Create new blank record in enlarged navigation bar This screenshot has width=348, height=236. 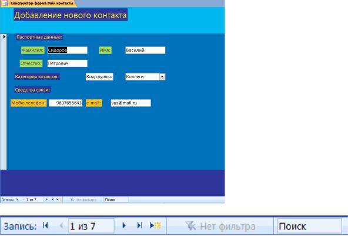pos(155,225)
